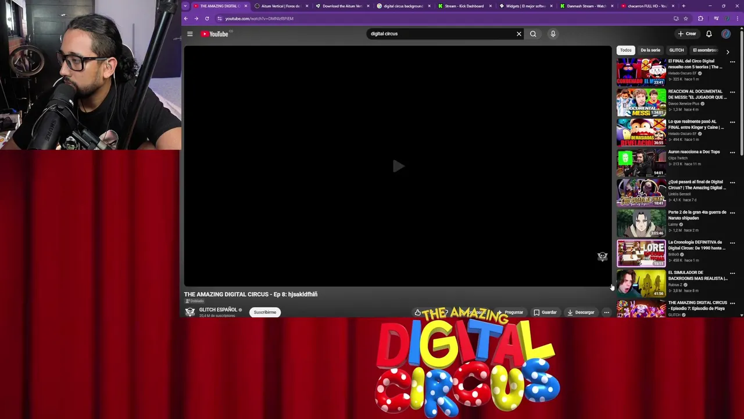Go back with the browser back arrow
The height and width of the screenshot is (419, 744).
tap(186, 19)
